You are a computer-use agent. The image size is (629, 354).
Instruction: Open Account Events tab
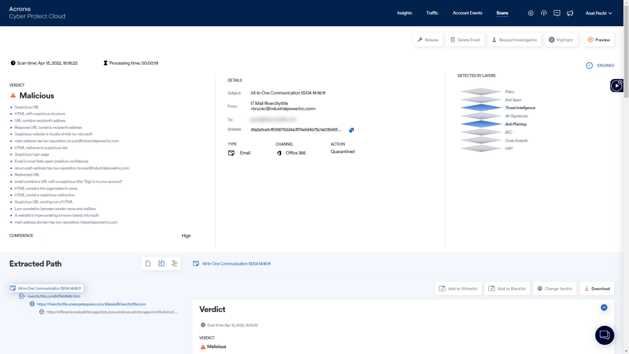(467, 13)
